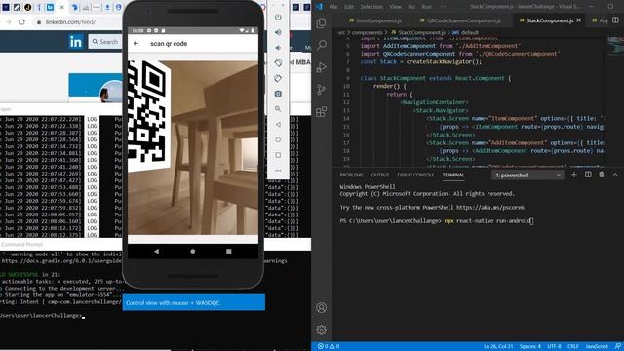
Task: Open the Go menu in VS Code
Action: point(411,7)
